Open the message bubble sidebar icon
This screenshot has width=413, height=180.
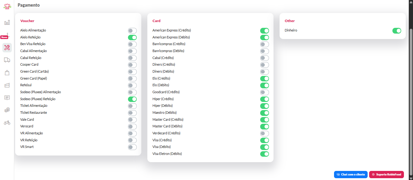7,98
